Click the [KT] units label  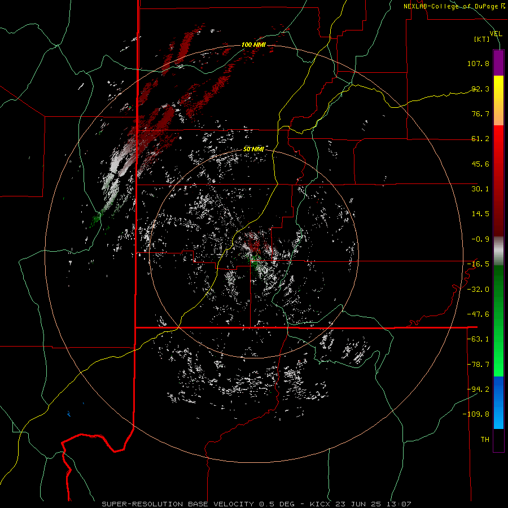[482, 39]
